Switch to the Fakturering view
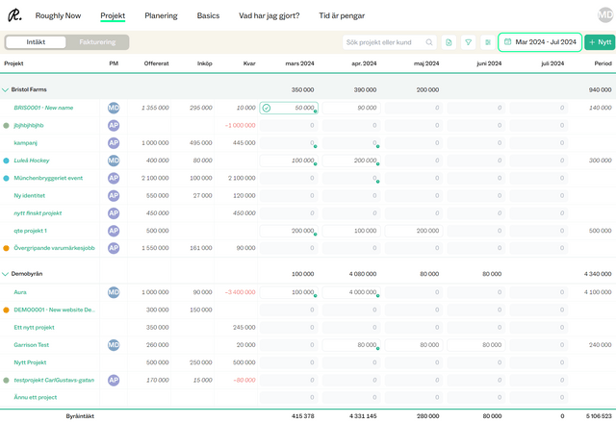Image resolution: width=616 pixels, height=422 pixels. tap(97, 42)
